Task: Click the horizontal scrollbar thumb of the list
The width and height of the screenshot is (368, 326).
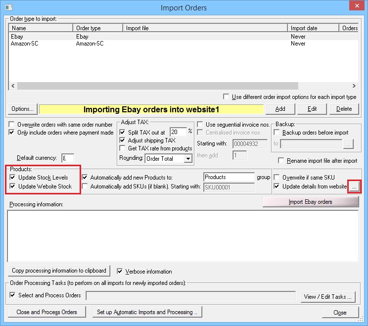Action: click(x=158, y=86)
